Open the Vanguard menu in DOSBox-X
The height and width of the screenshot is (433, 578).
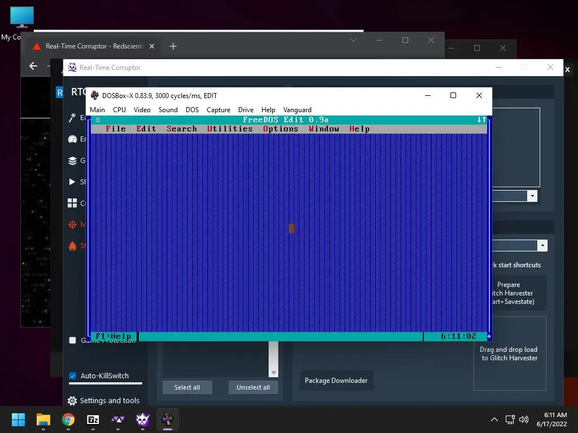pos(297,110)
